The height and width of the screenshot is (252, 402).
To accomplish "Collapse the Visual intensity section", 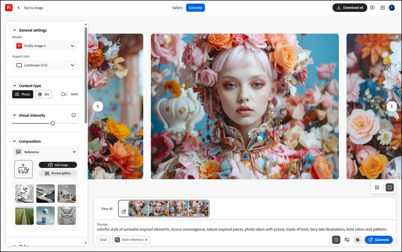I will pos(14,115).
